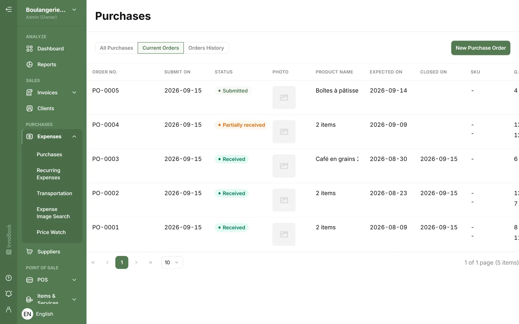Click the photo placeholder for PO-0003
Screen dimensions: 519x324
[x=284, y=166]
